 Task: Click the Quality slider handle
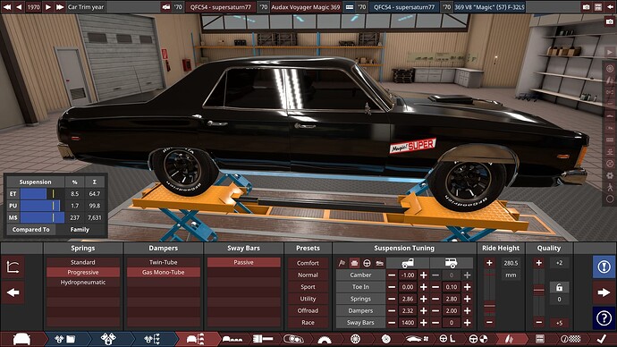538,291
